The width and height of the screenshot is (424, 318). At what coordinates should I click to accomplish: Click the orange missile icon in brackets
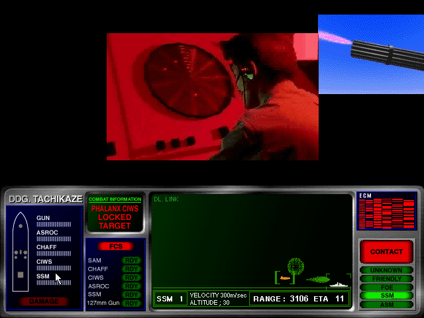285,278
